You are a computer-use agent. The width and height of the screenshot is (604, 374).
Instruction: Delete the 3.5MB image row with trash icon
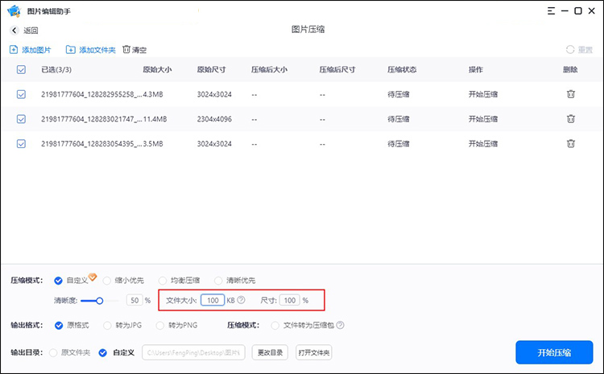pyautogui.click(x=571, y=143)
